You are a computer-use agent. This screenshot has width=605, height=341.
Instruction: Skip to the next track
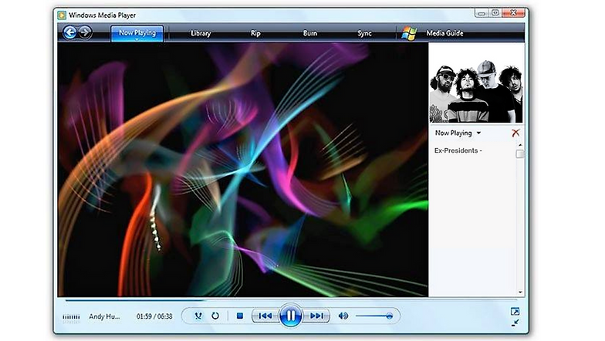pos(316,316)
